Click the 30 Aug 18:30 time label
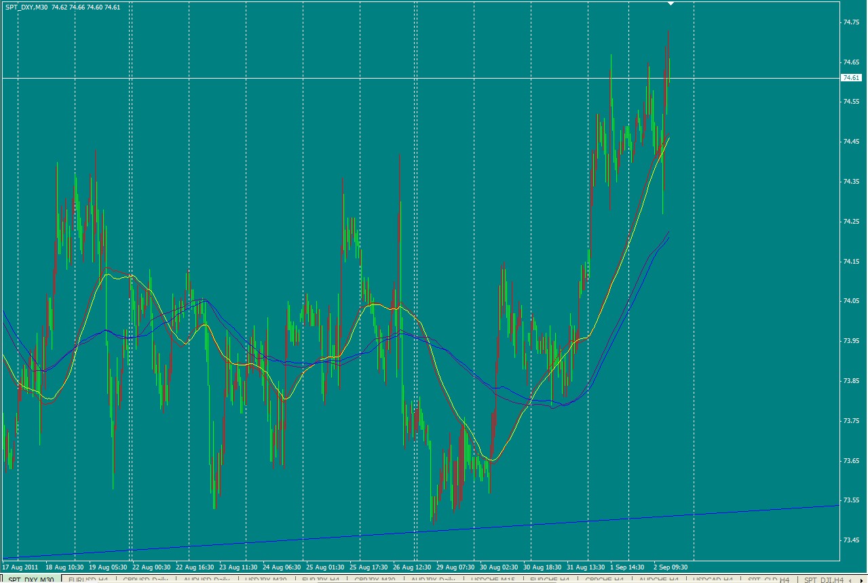Screen dimensions: 868x583 542,566
